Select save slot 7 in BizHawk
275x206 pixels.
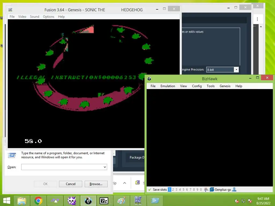pyautogui.click(x=190, y=190)
